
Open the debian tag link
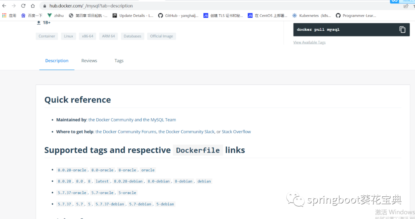click(x=204, y=181)
